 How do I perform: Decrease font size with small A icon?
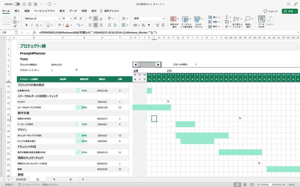click(81, 18)
